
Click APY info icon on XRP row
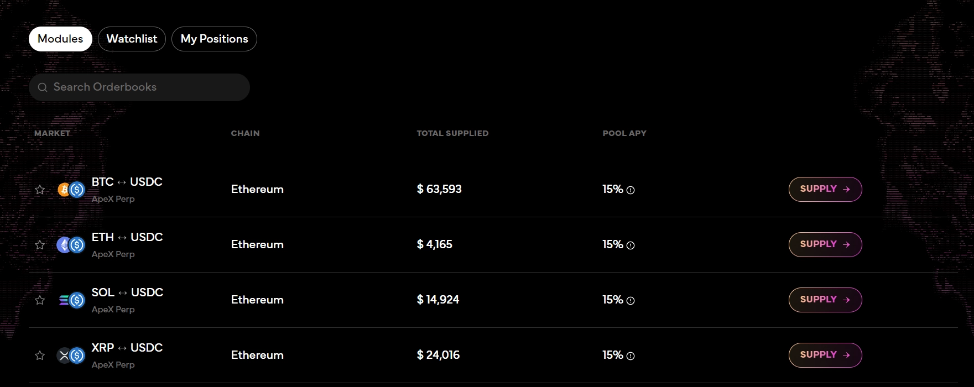coord(631,356)
